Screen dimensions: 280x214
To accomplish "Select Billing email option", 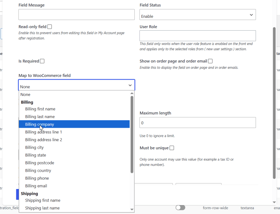I will pyautogui.click(x=74, y=186).
